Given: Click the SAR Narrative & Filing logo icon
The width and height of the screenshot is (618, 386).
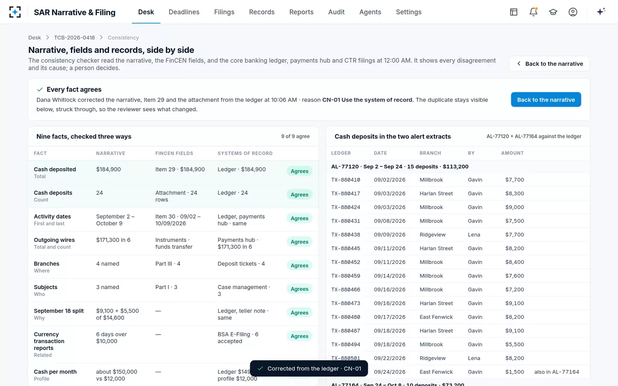Looking at the screenshot, I should coord(15,12).
